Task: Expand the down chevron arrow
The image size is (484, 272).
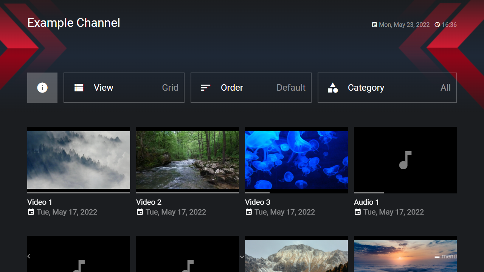Action: [242, 257]
